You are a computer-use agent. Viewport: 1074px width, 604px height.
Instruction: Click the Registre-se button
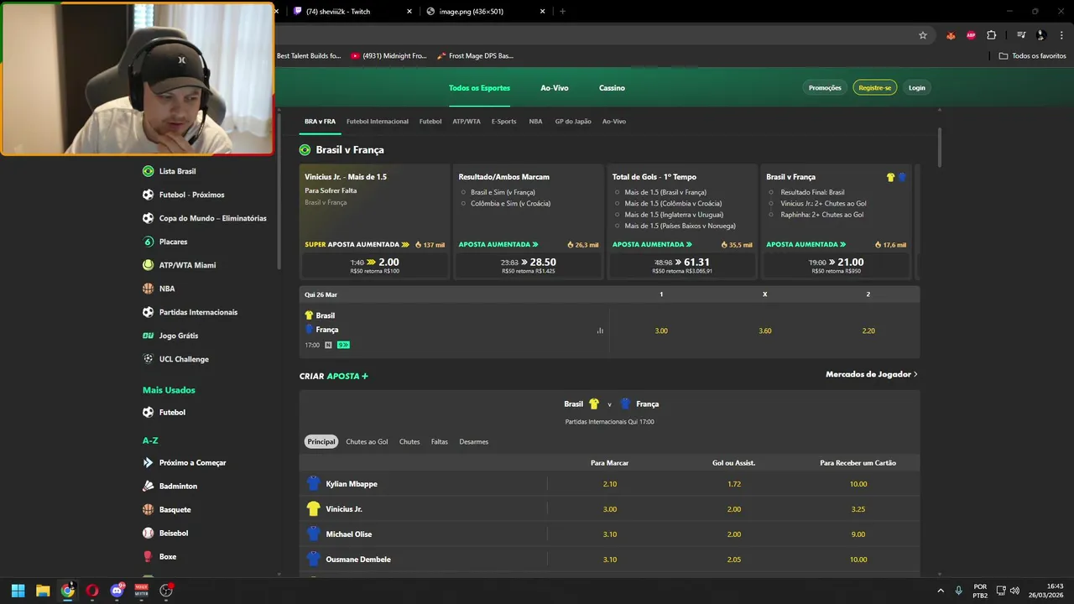875,88
